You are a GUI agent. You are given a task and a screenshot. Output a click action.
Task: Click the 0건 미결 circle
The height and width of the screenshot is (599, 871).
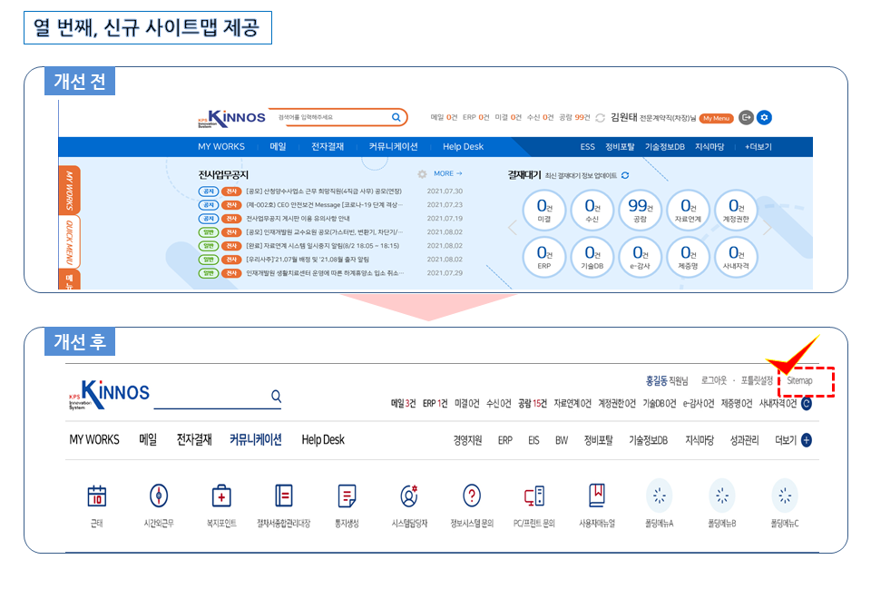[543, 210]
